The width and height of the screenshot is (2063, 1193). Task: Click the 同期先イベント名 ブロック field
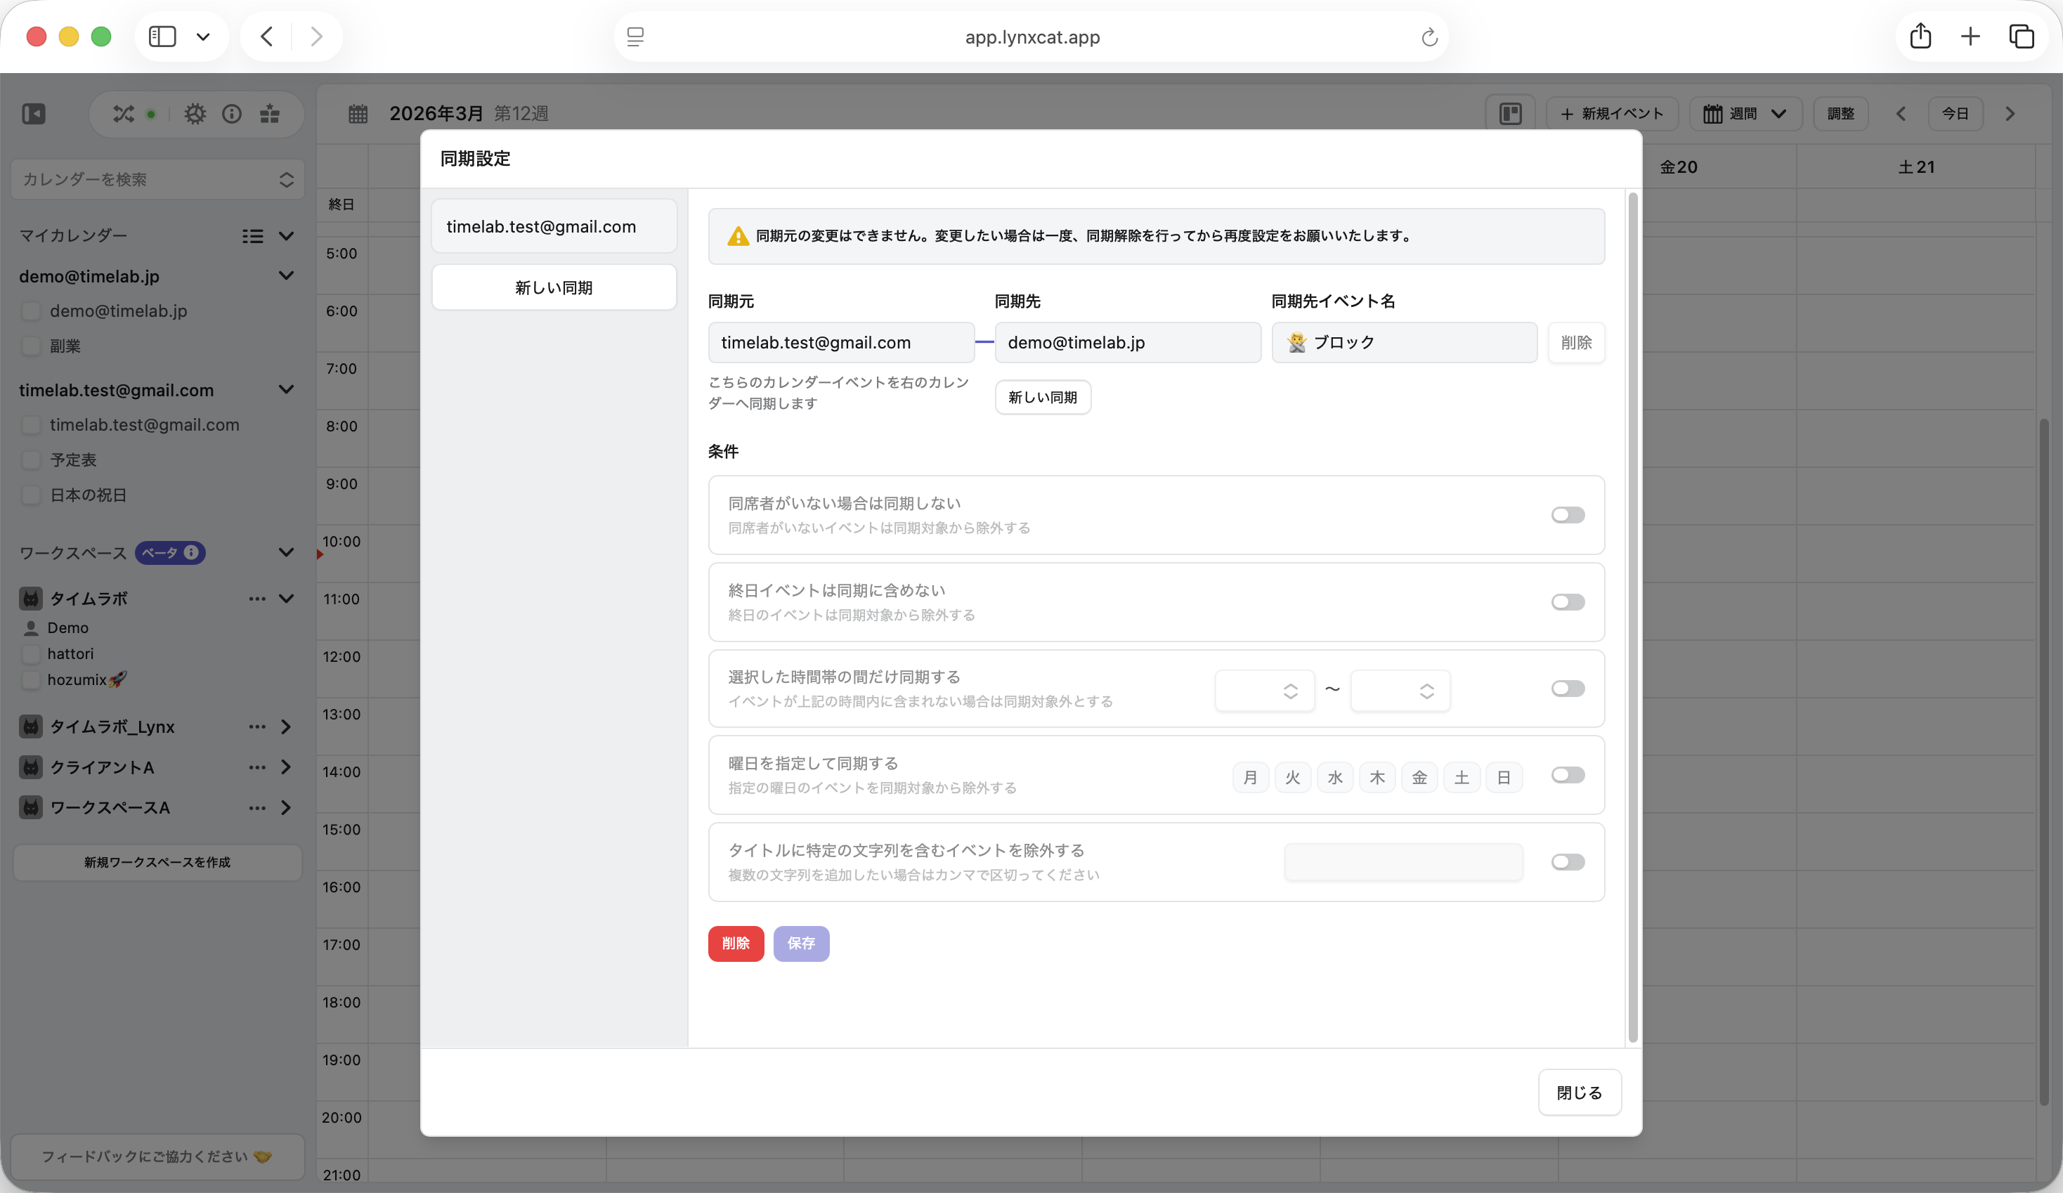coord(1403,342)
